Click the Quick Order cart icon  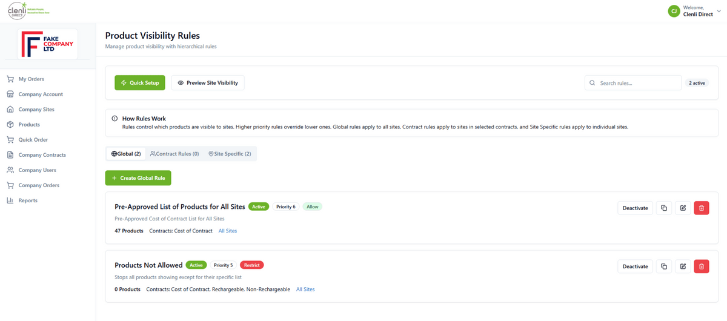point(10,139)
